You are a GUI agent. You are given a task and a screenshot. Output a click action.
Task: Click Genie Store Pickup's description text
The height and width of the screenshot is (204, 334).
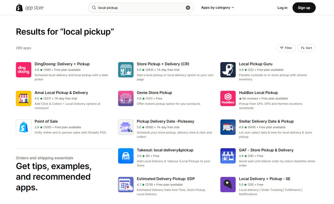(168, 104)
